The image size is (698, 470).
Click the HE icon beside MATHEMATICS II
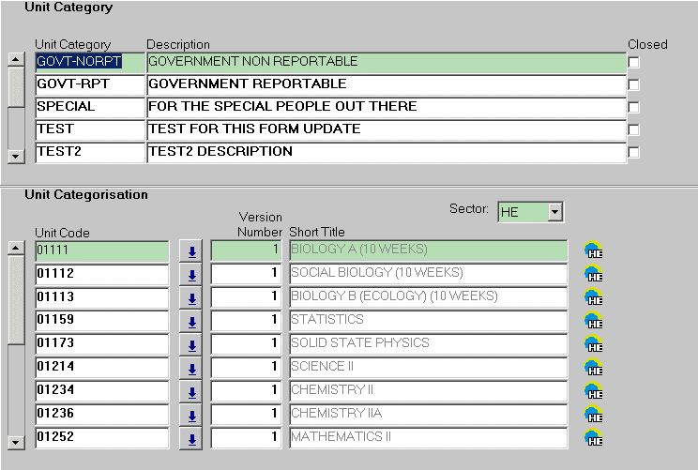[593, 437]
